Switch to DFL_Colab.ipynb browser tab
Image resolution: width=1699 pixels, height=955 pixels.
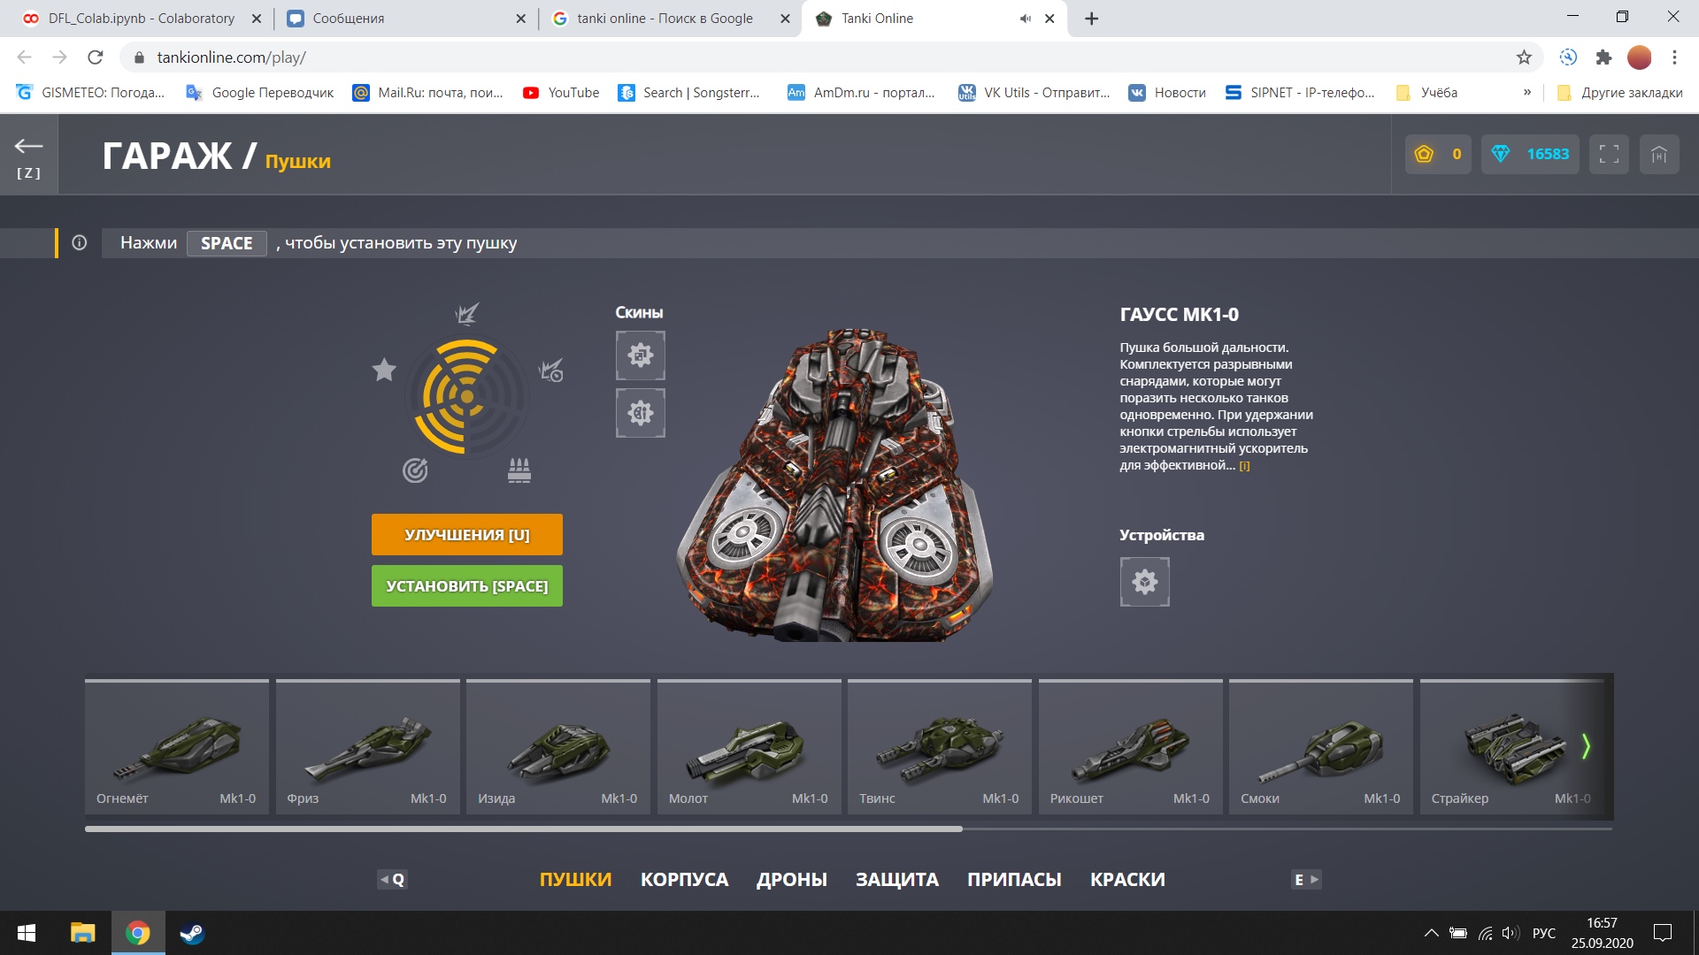142,18
